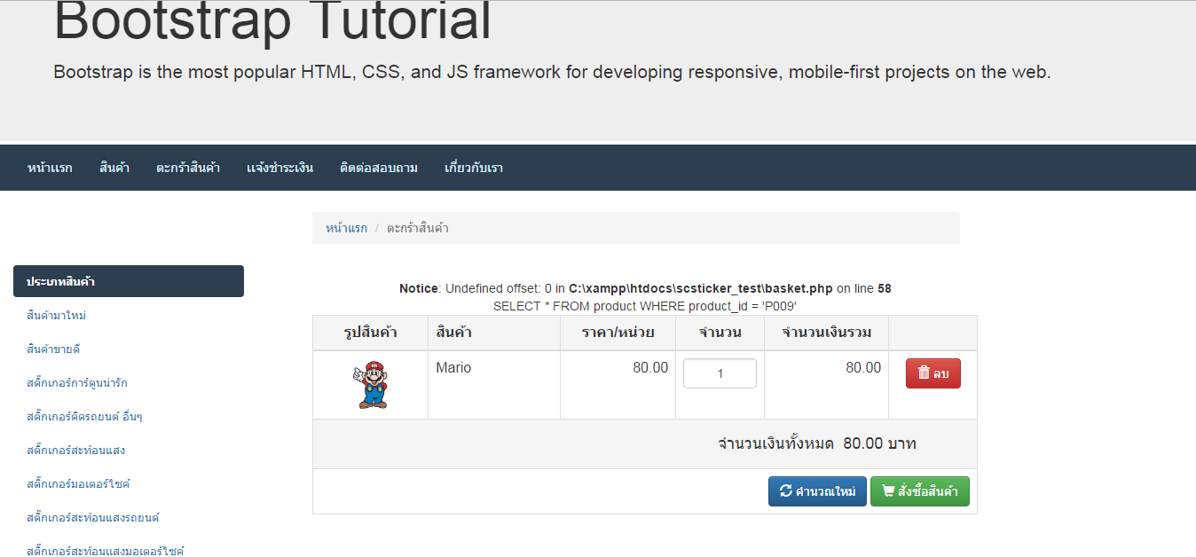The image size is (1196, 557).
Task: Click the refresh icon on คำนวณใหม่ button
Action: click(786, 491)
